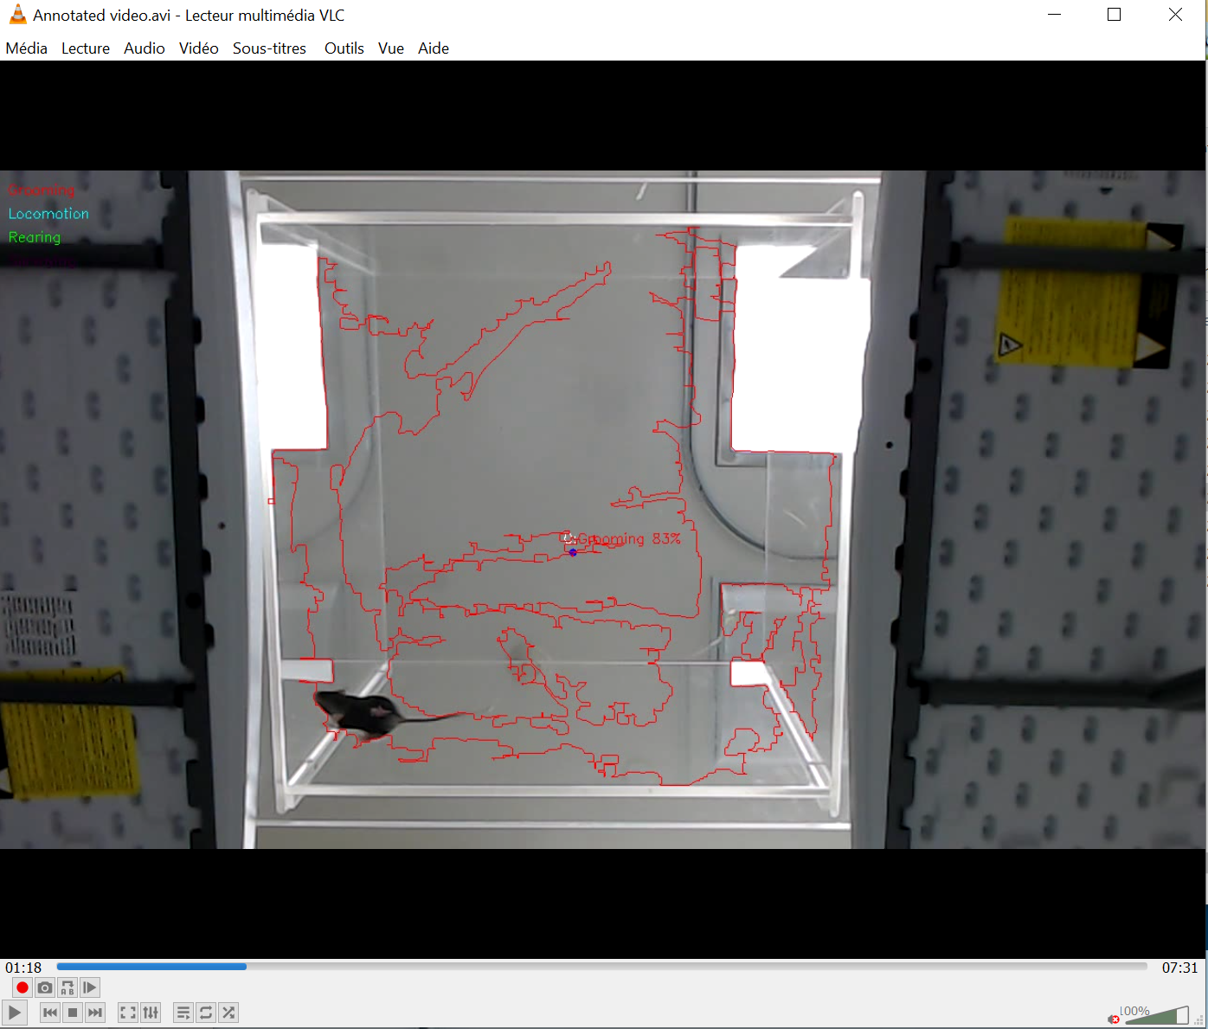Viewport: 1208px width, 1029px height.
Task: Open the Sous-titres menu
Action: pos(269,48)
